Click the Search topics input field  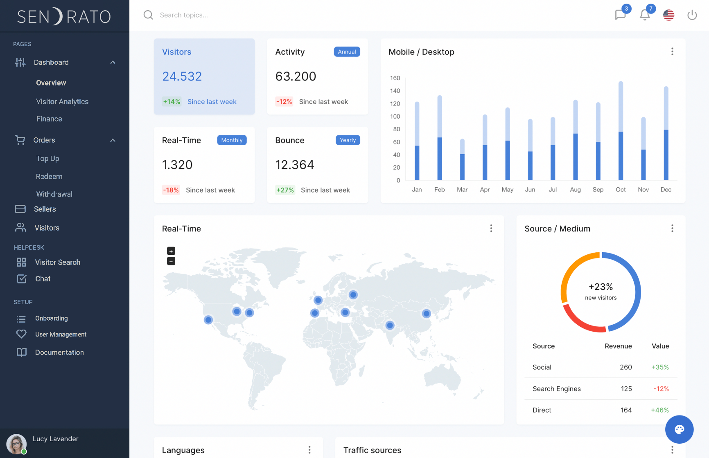(x=246, y=15)
